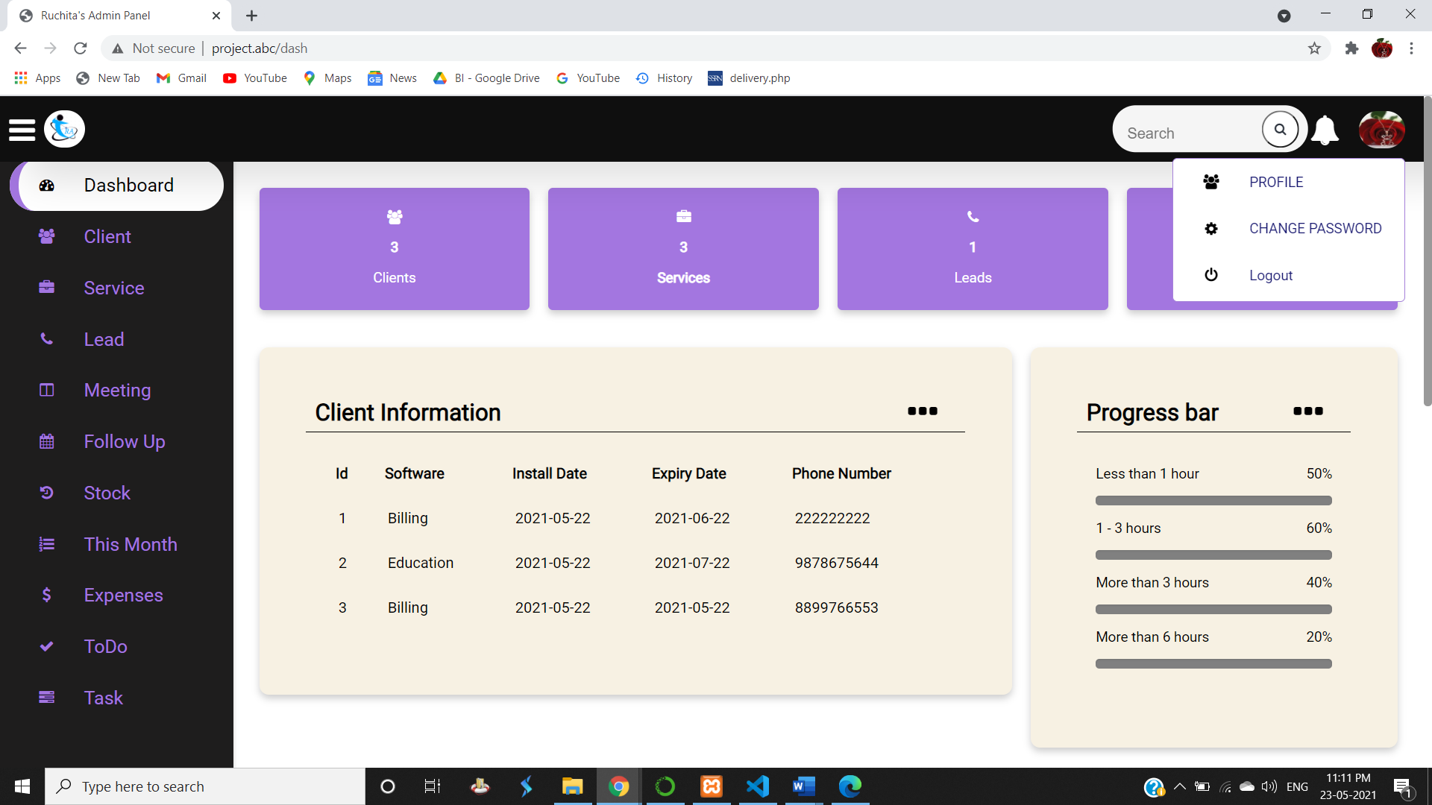Click the magnifier search button
Image resolution: width=1432 pixels, height=805 pixels.
1280,130
